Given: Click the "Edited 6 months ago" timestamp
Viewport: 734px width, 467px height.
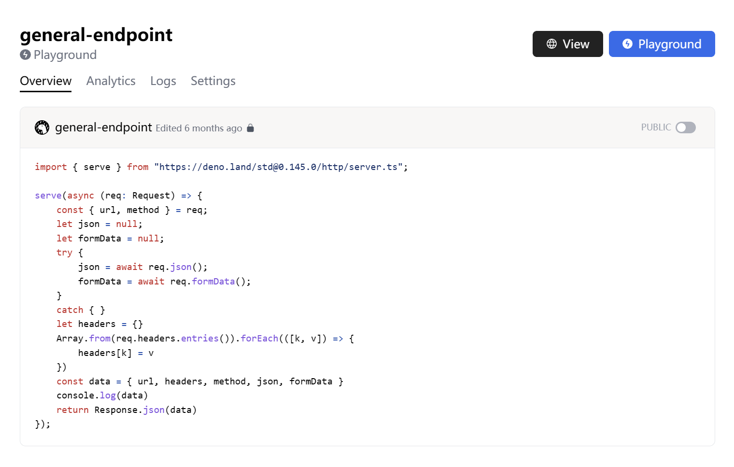Looking at the screenshot, I should [x=198, y=128].
